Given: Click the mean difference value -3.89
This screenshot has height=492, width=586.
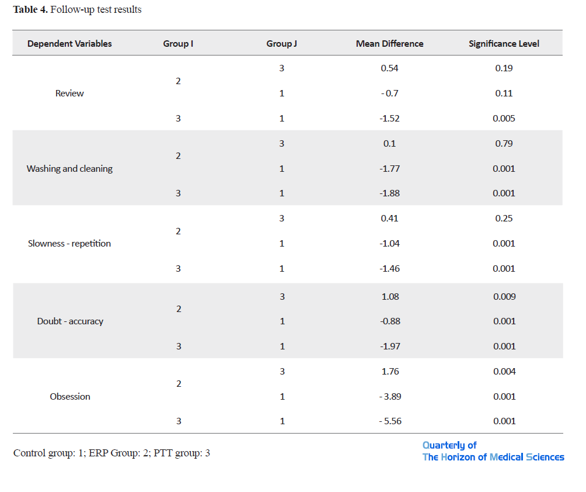Looking at the screenshot, I should point(390,397).
